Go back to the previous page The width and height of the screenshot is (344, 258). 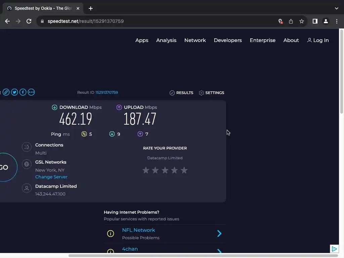tap(7, 21)
